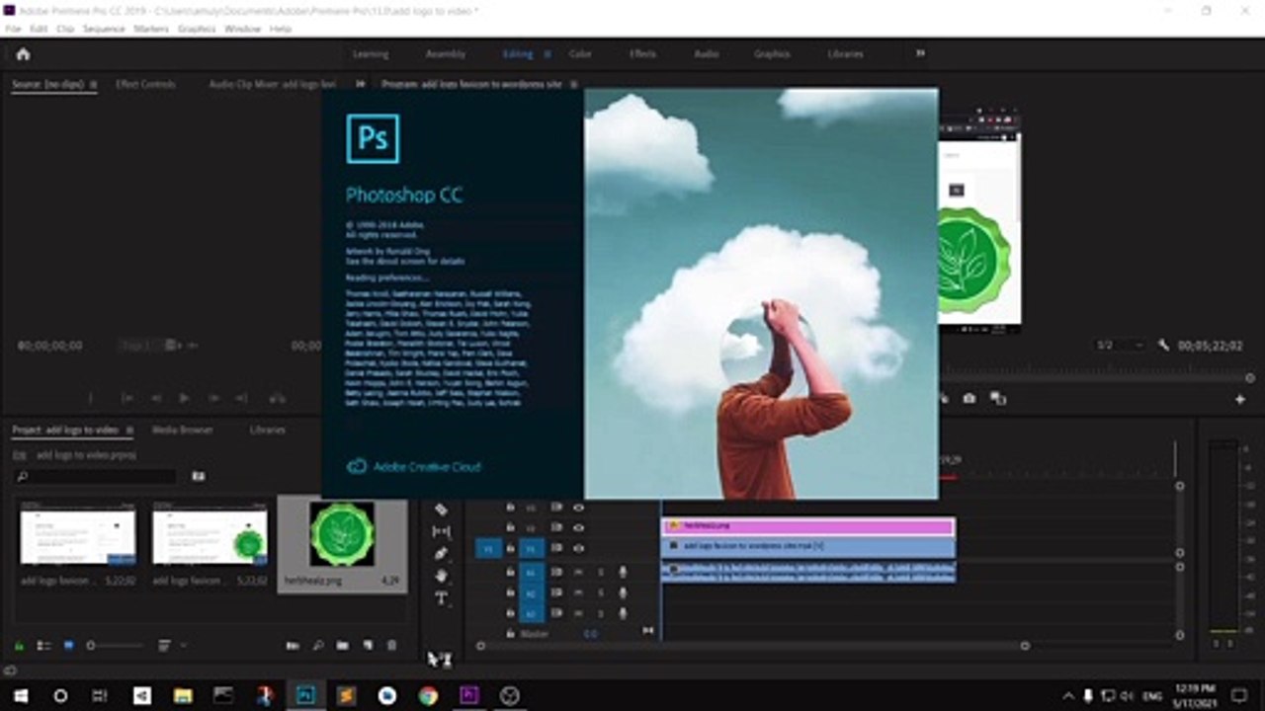
Task: Select the pink herbhealz.png timeline clip
Action: [807, 526]
